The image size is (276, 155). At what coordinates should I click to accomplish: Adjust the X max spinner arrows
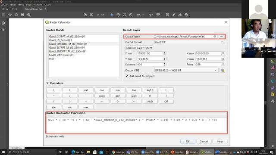pyautogui.click(x=223, y=53)
